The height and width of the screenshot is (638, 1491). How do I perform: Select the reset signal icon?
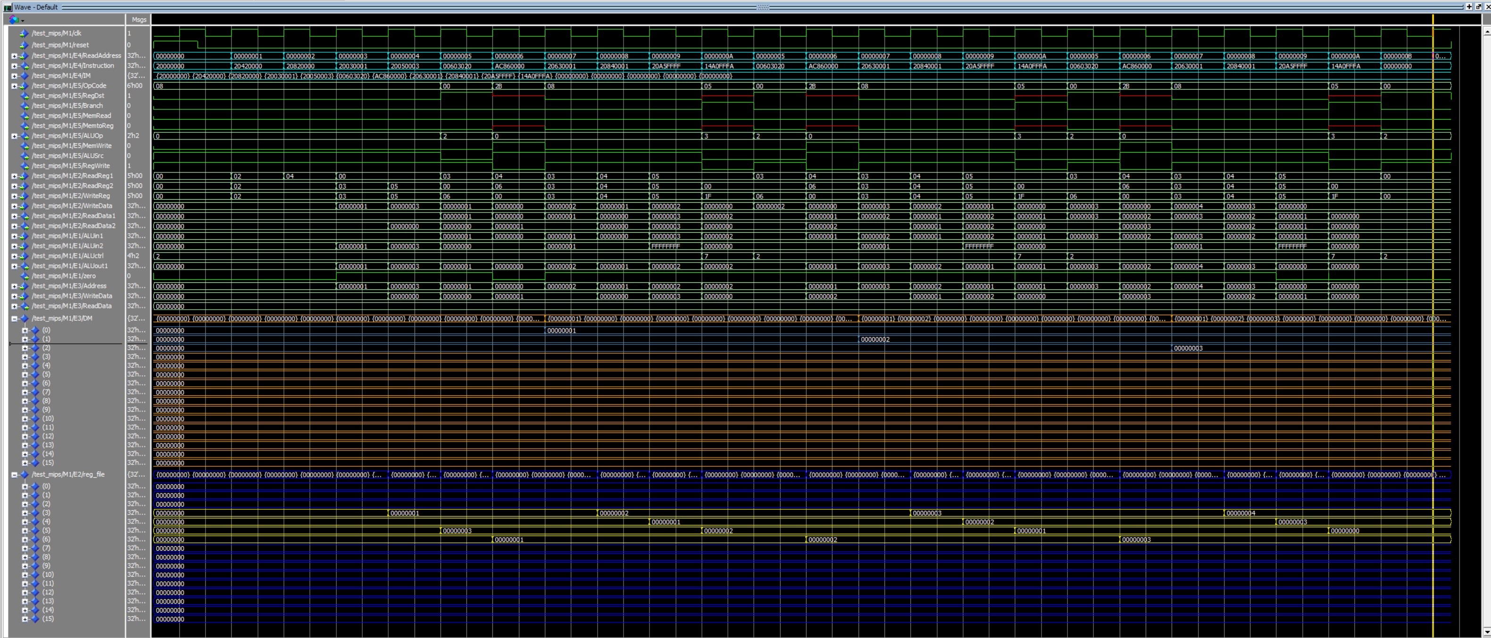tap(24, 45)
